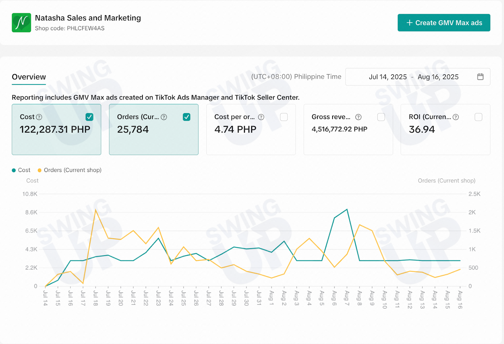The width and height of the screenshot is (504, 344).
Task: Select the 4.74 PHP value
Action: (235, 129)
